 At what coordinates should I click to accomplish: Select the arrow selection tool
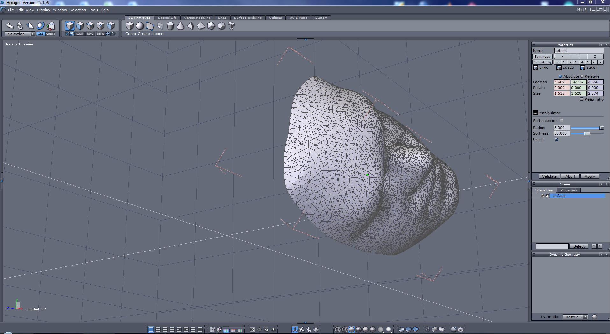tap(10, 26)
